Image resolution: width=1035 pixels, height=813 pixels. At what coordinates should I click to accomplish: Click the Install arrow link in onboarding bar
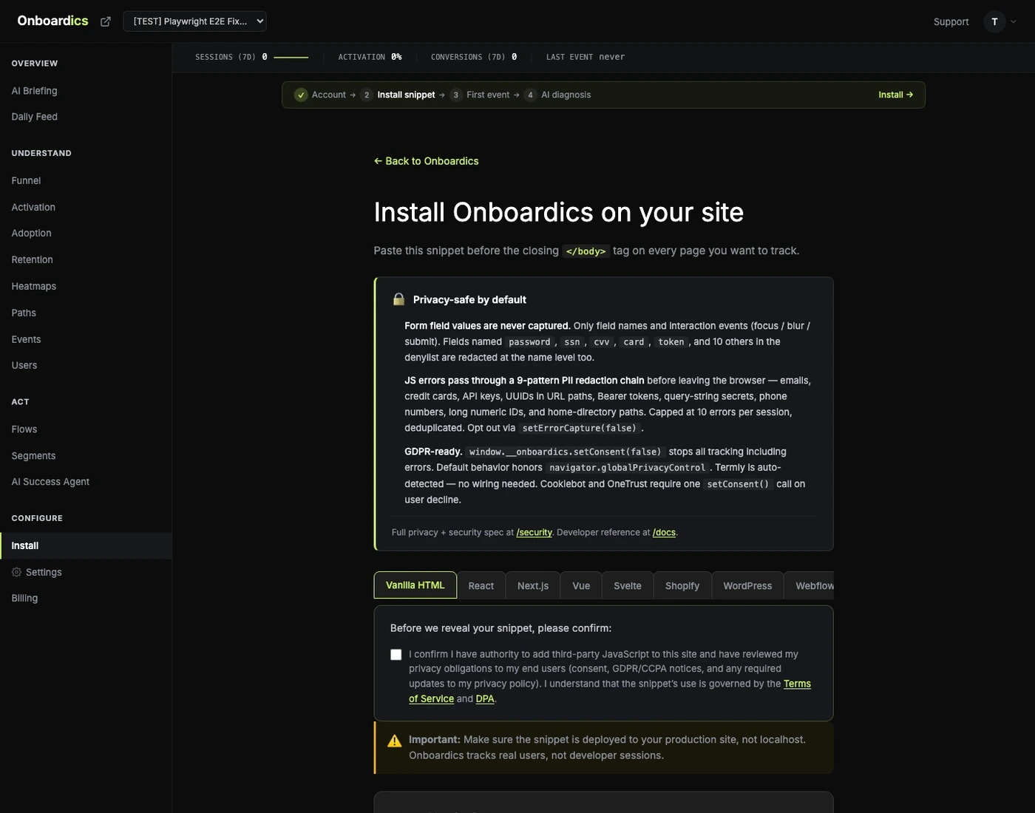(x=896, y=95)
